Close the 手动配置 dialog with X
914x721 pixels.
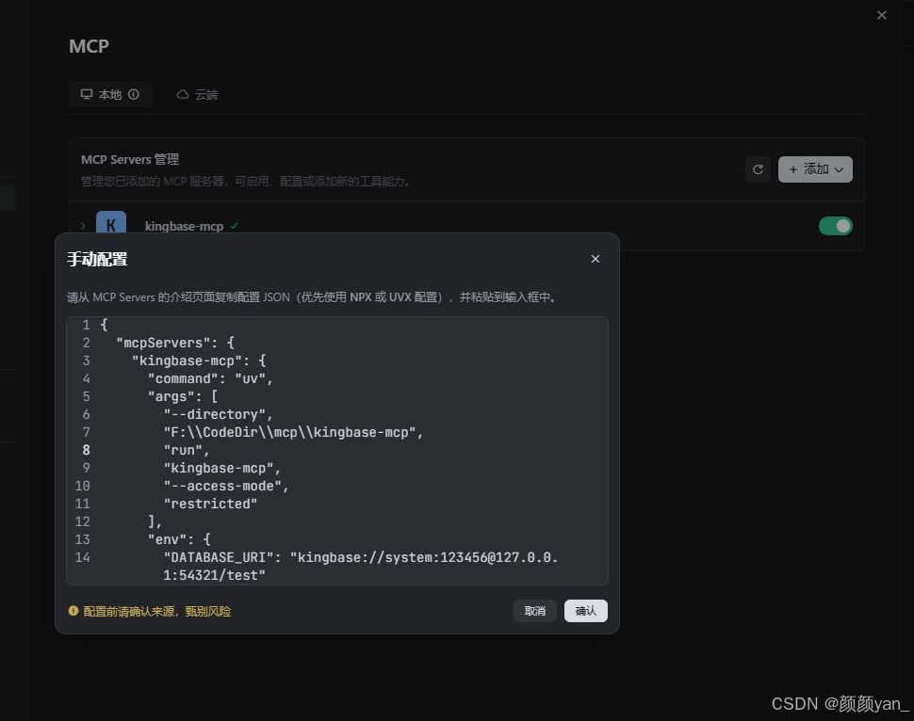(596, 259)
